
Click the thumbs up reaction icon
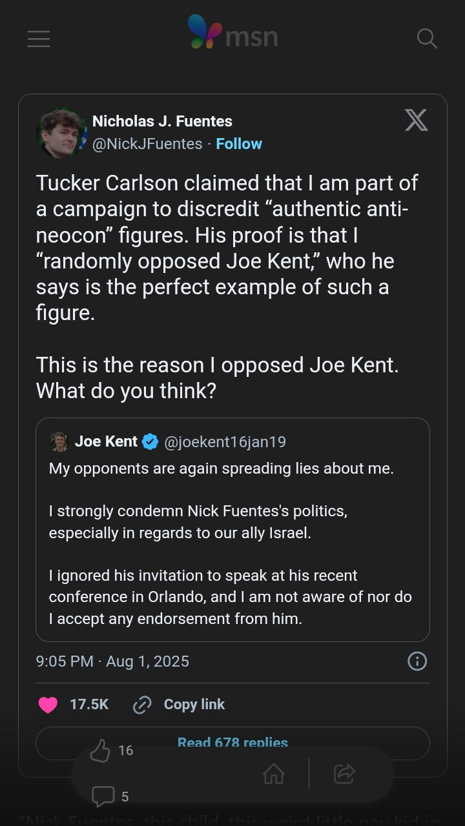point(100,750)
